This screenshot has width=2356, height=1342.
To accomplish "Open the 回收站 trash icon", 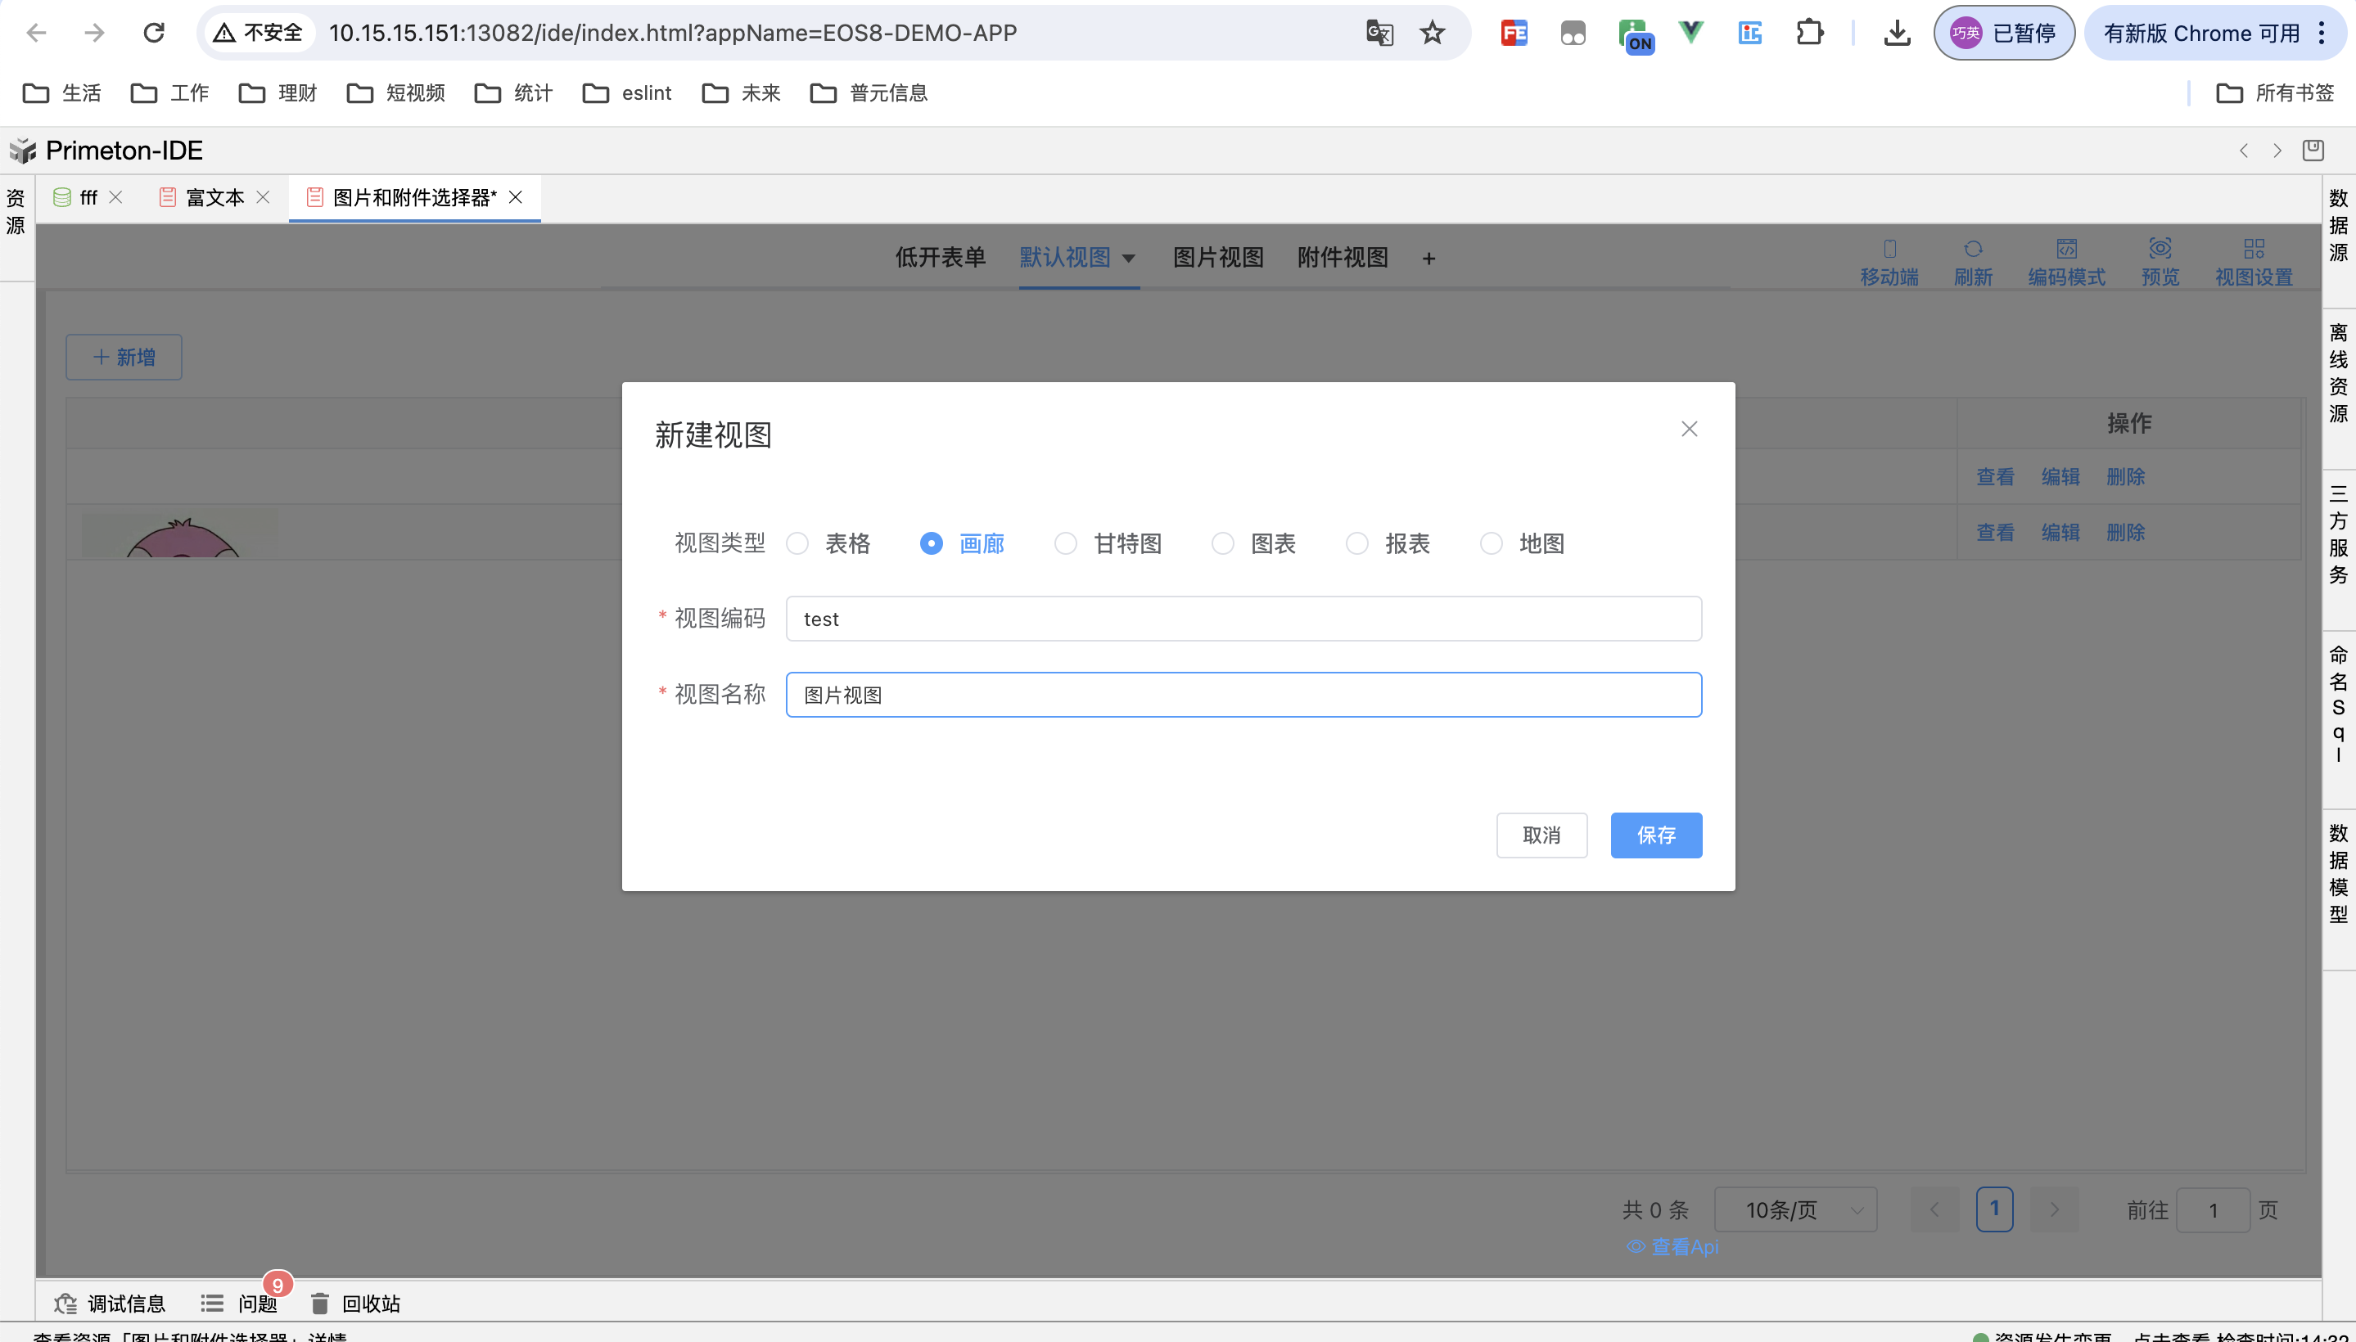I will click(320, 1303).
